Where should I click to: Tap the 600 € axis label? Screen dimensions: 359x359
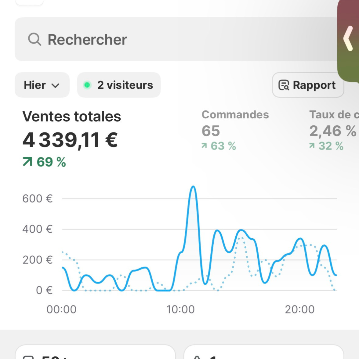(37, 199)
